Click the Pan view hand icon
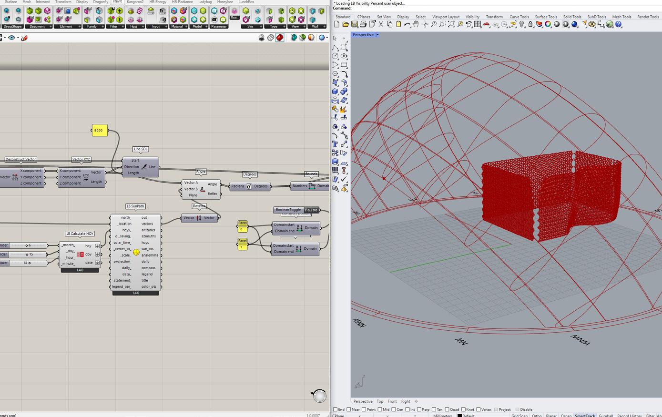This screenshot has height=417, width=662. (x=416, y=24)
